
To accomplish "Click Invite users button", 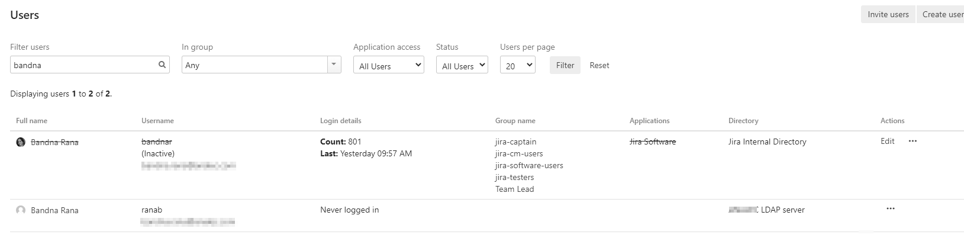I will 888,14.
